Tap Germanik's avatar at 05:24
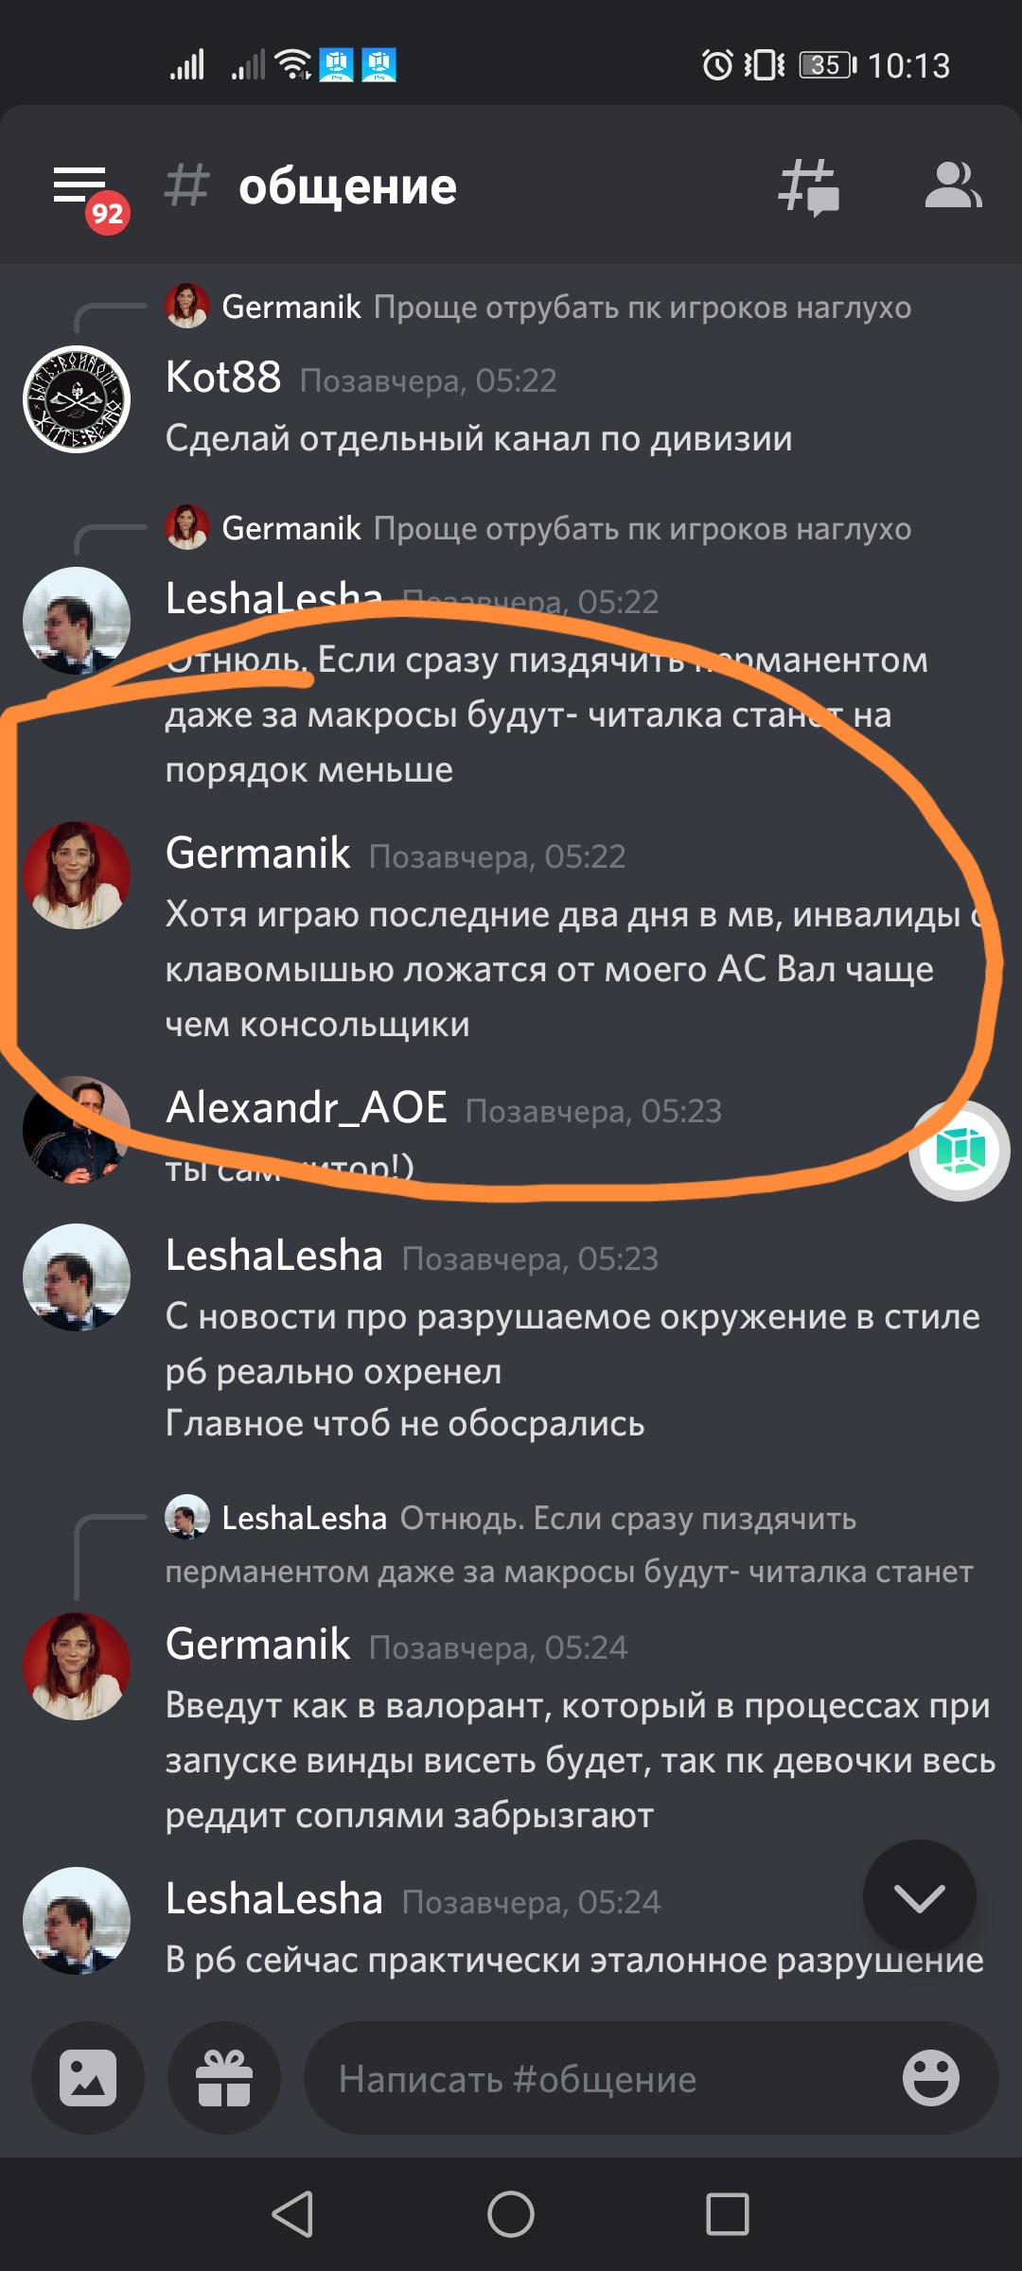 tap(77, 1666)
